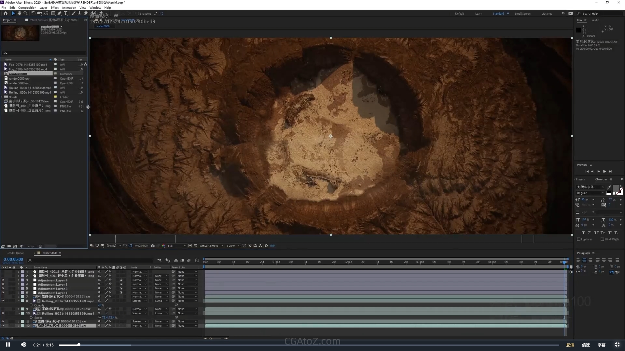625x351 pixels.
Task: Click the Character fill color swatch
Action: click(x=616, y=188)
